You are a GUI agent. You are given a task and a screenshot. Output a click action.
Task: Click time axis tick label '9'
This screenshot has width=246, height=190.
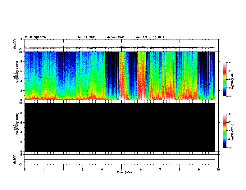tap(199, 170)
